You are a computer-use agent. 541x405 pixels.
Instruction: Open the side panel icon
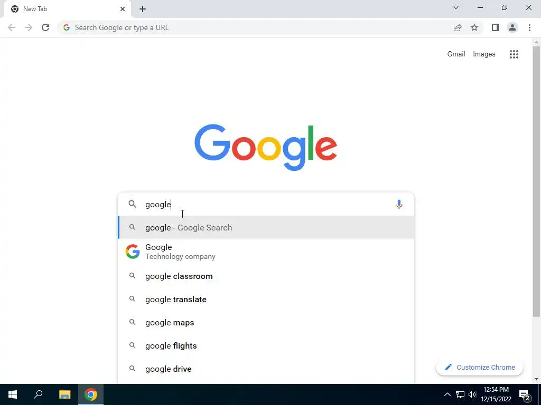click(496, 27)
